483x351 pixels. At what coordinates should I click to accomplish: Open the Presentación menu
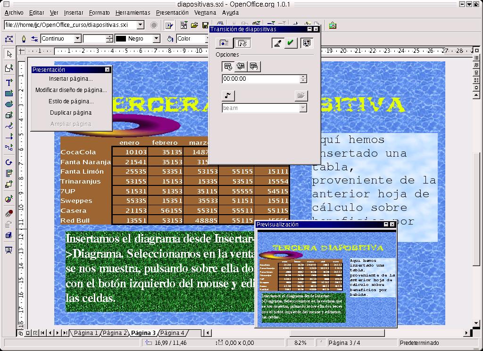click(172, 13)
